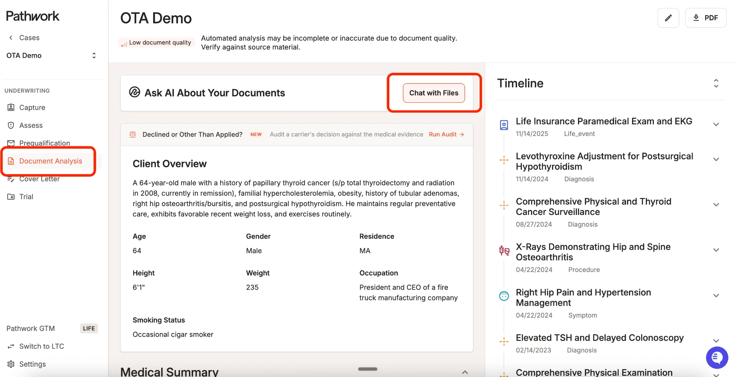This screenshot has height=377, width=735.
Task: Click the Pathwork logo
Action: pos(33,16)
